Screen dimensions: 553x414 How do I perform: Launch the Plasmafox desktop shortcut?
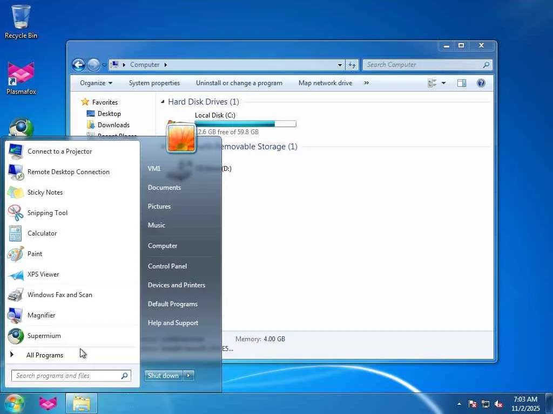21,78
